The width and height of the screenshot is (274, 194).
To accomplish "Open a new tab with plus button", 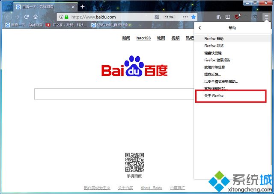I will point(83,7).
